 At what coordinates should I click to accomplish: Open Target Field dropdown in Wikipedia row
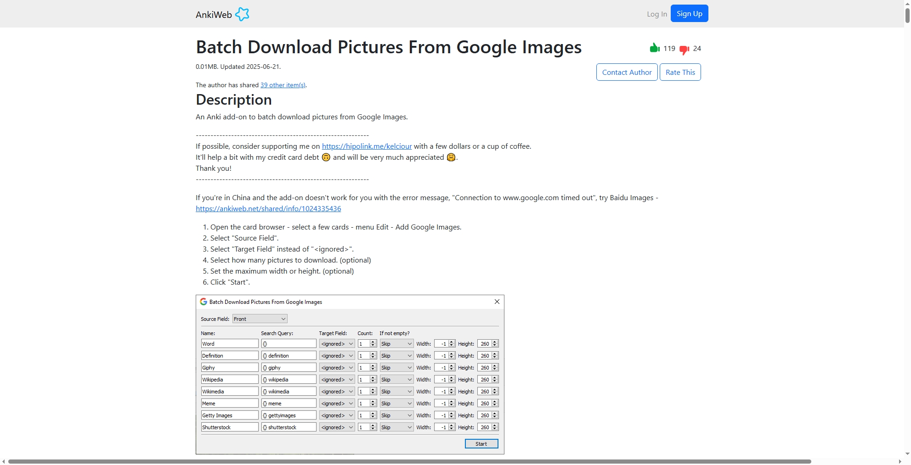(x=337, y=379)
